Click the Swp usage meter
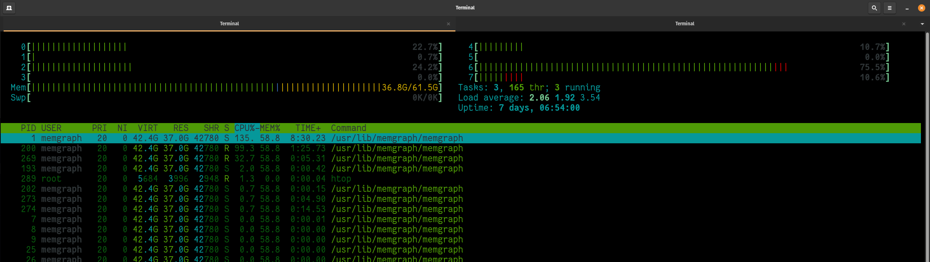The height and width of the screenshot is (262, 930). pyautogui.click(x=226, y=98)
